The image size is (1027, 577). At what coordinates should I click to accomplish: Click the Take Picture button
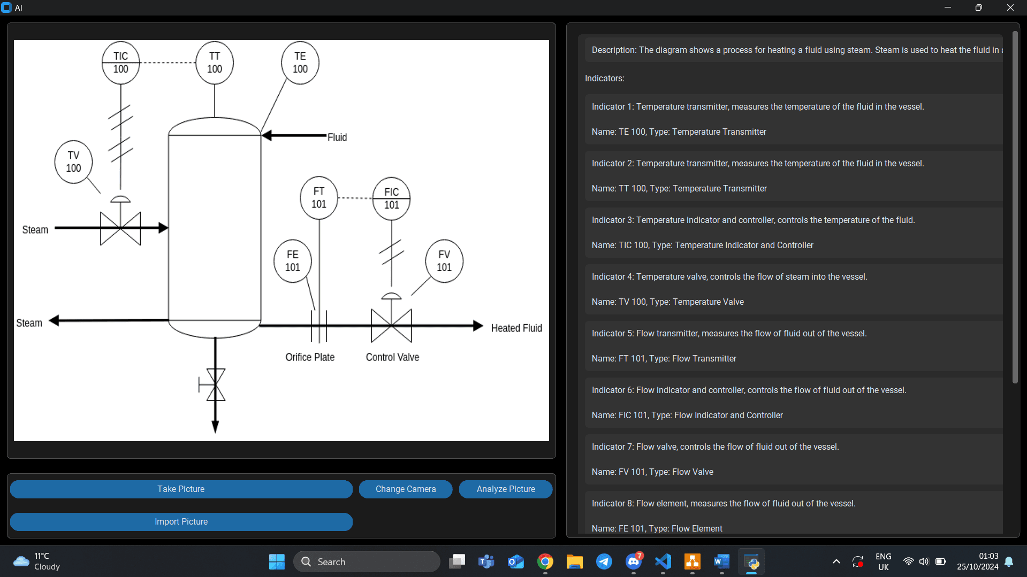click(181, 489)
